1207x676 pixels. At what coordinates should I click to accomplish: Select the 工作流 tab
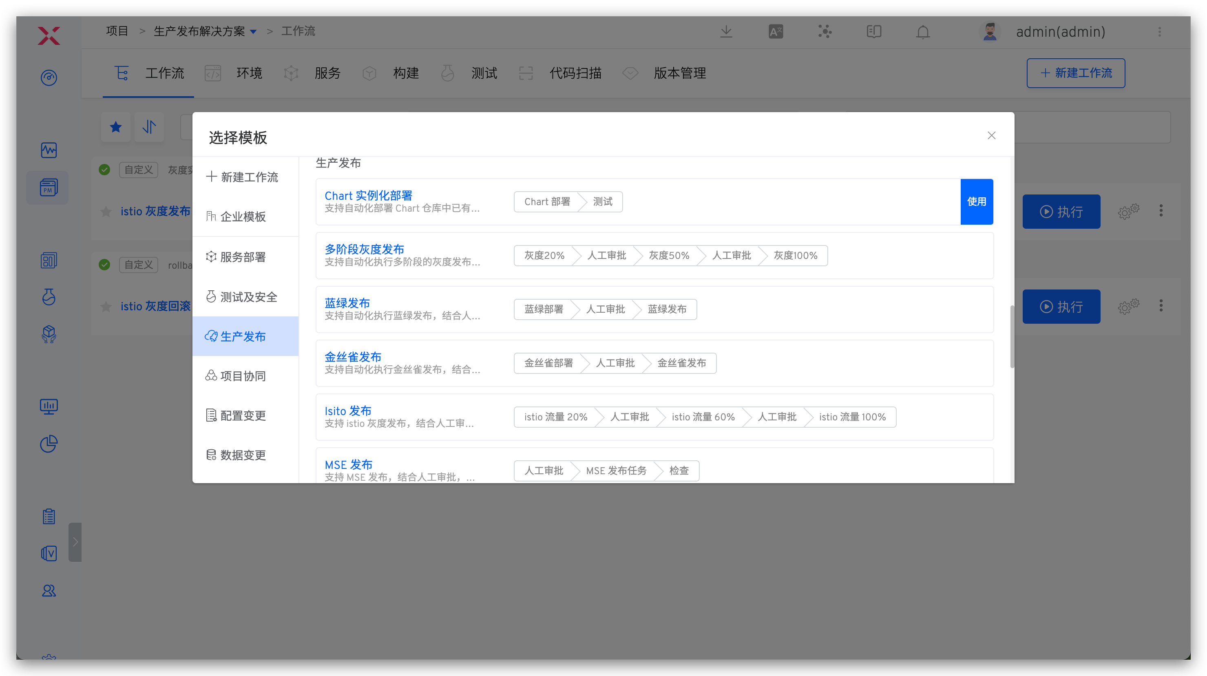point(149,73)
